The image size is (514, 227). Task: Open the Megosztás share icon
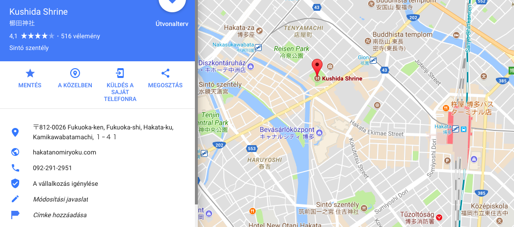point(165,73)
